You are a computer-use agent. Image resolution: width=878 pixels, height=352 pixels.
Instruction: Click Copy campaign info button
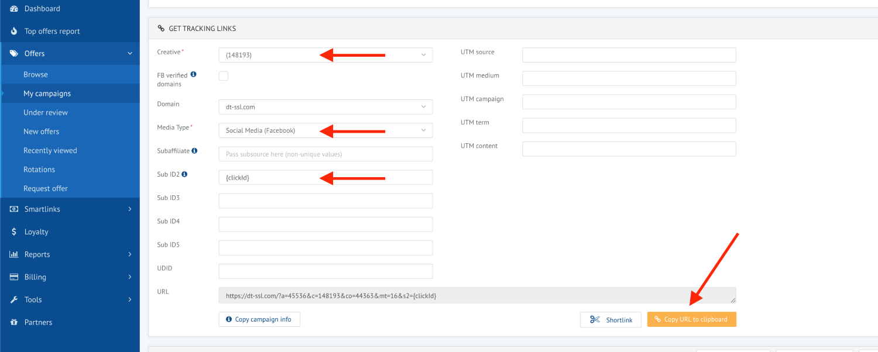[x=259, y=319]
